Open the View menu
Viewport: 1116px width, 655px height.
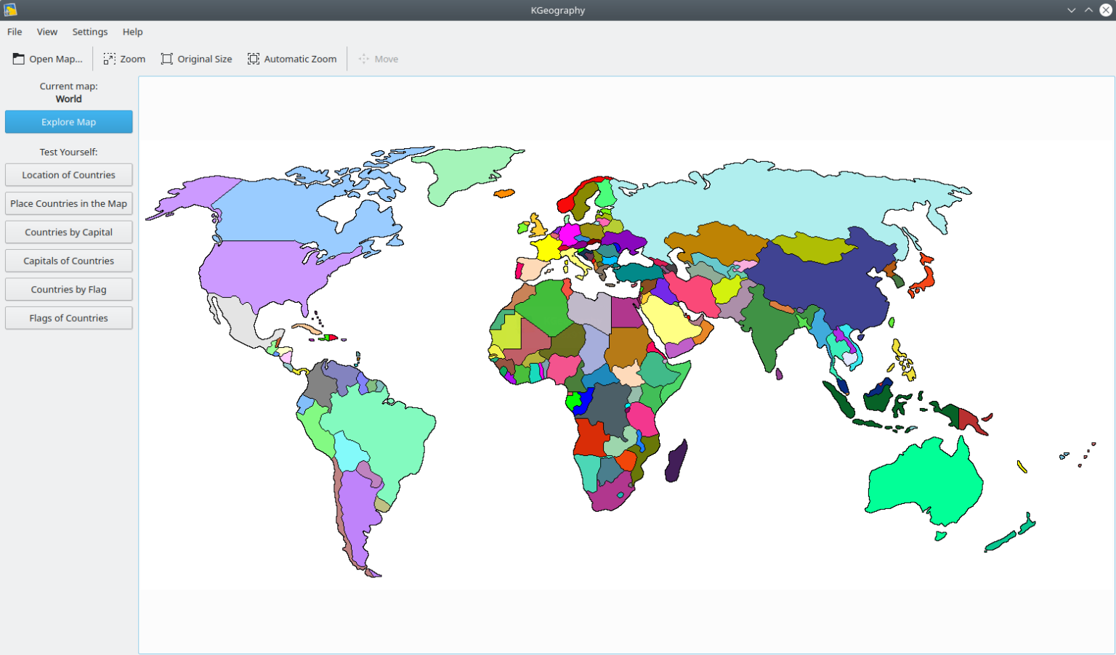46,32
